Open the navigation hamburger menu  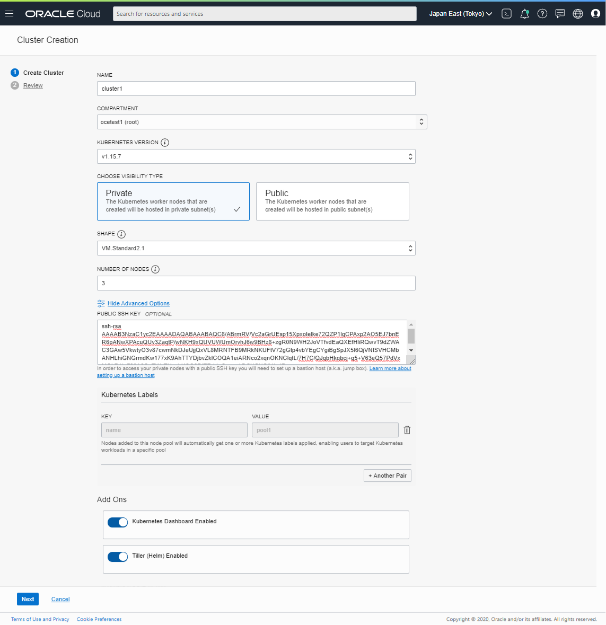pyautogui.click(x=9, y=13)
